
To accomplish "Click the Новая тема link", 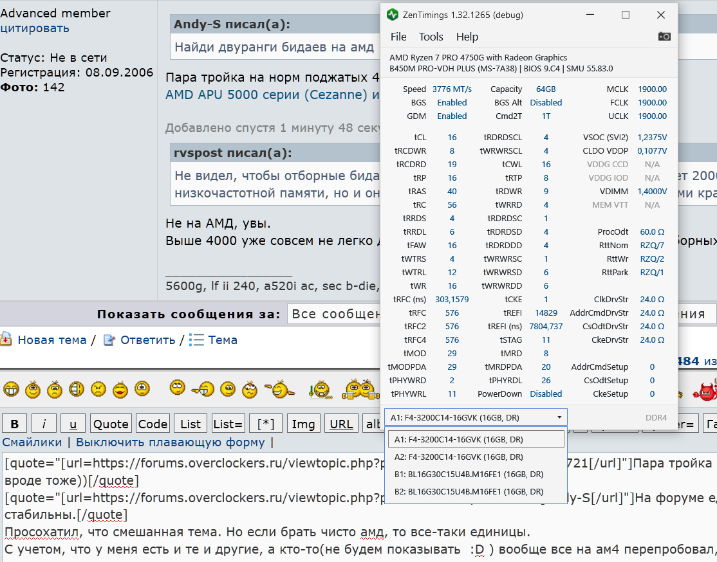I will [51, 340].
